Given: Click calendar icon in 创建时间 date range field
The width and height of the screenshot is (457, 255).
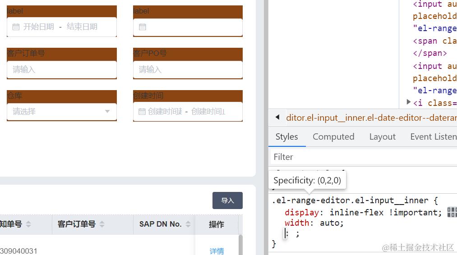Looking at the screenshot, I should click(x=142, y=112).
